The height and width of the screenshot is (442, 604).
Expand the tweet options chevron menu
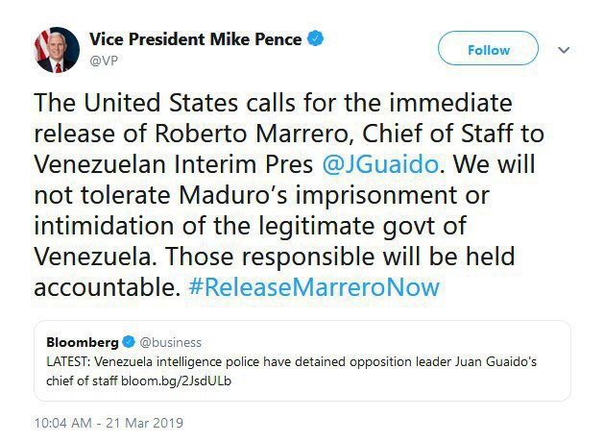coord(565,50)
